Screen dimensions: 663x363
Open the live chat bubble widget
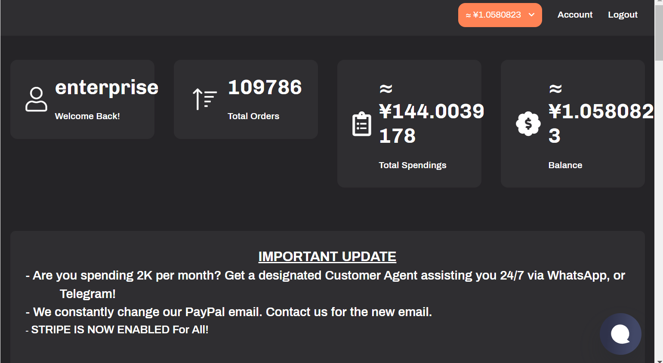[x=620, y=334]
